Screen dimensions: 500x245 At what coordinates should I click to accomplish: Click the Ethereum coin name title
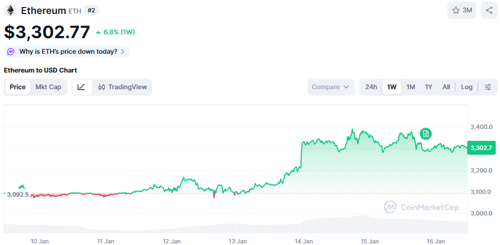tap(44, 11)
